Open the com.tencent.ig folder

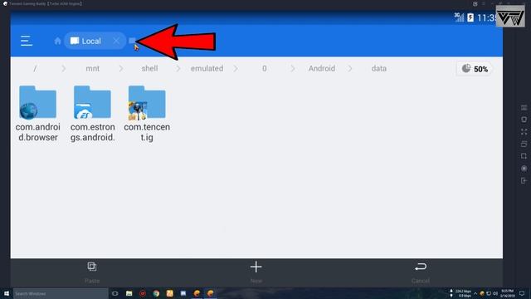tap(147, 114)
